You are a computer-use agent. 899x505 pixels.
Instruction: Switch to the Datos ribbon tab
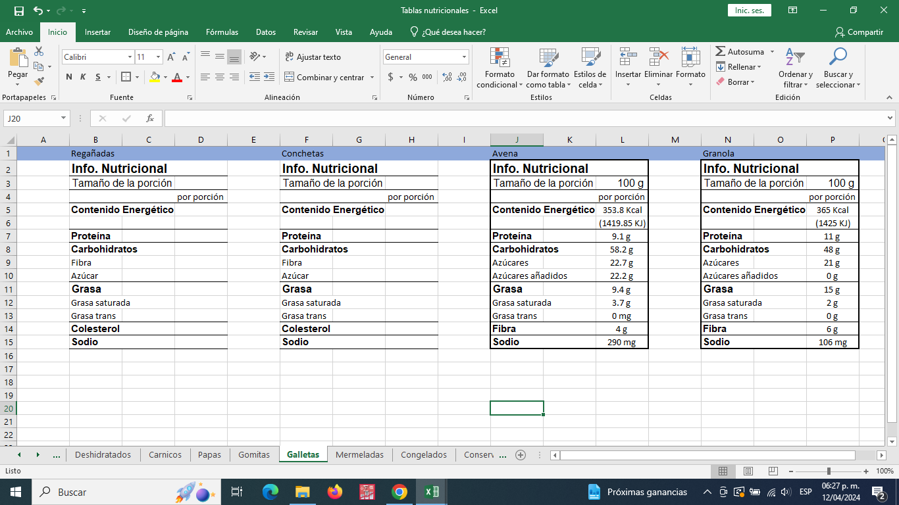[x=266, y=32]
